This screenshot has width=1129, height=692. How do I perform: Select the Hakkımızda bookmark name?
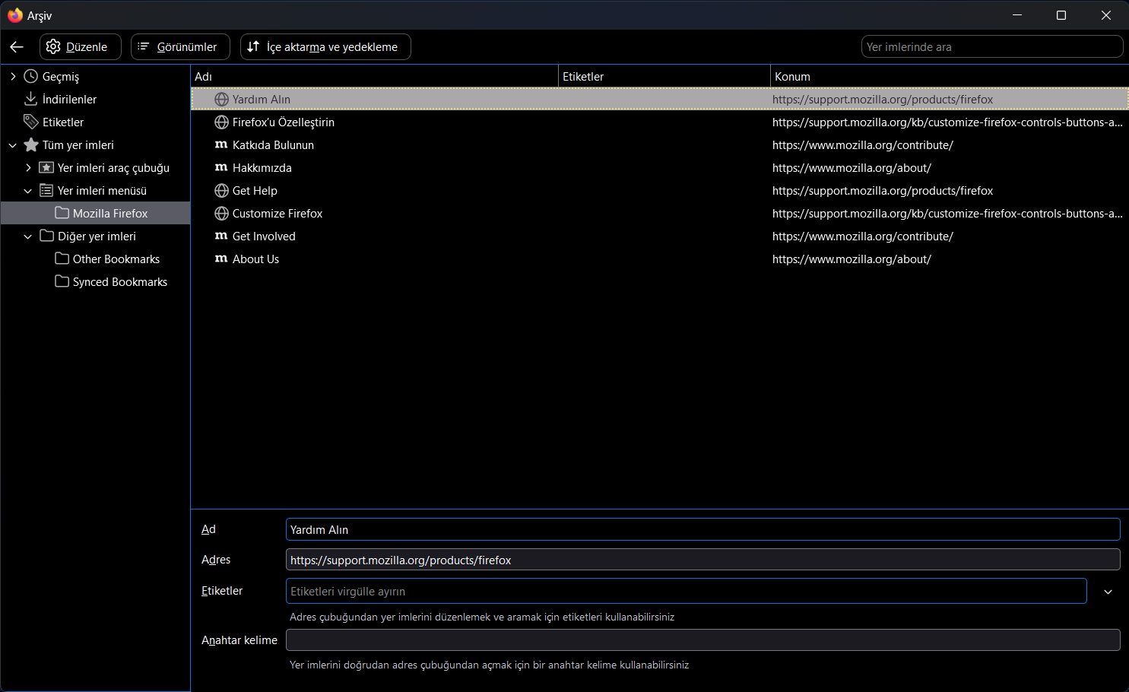click(262, 168)
